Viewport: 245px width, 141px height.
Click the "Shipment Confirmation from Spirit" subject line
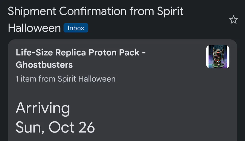(96, 11)
